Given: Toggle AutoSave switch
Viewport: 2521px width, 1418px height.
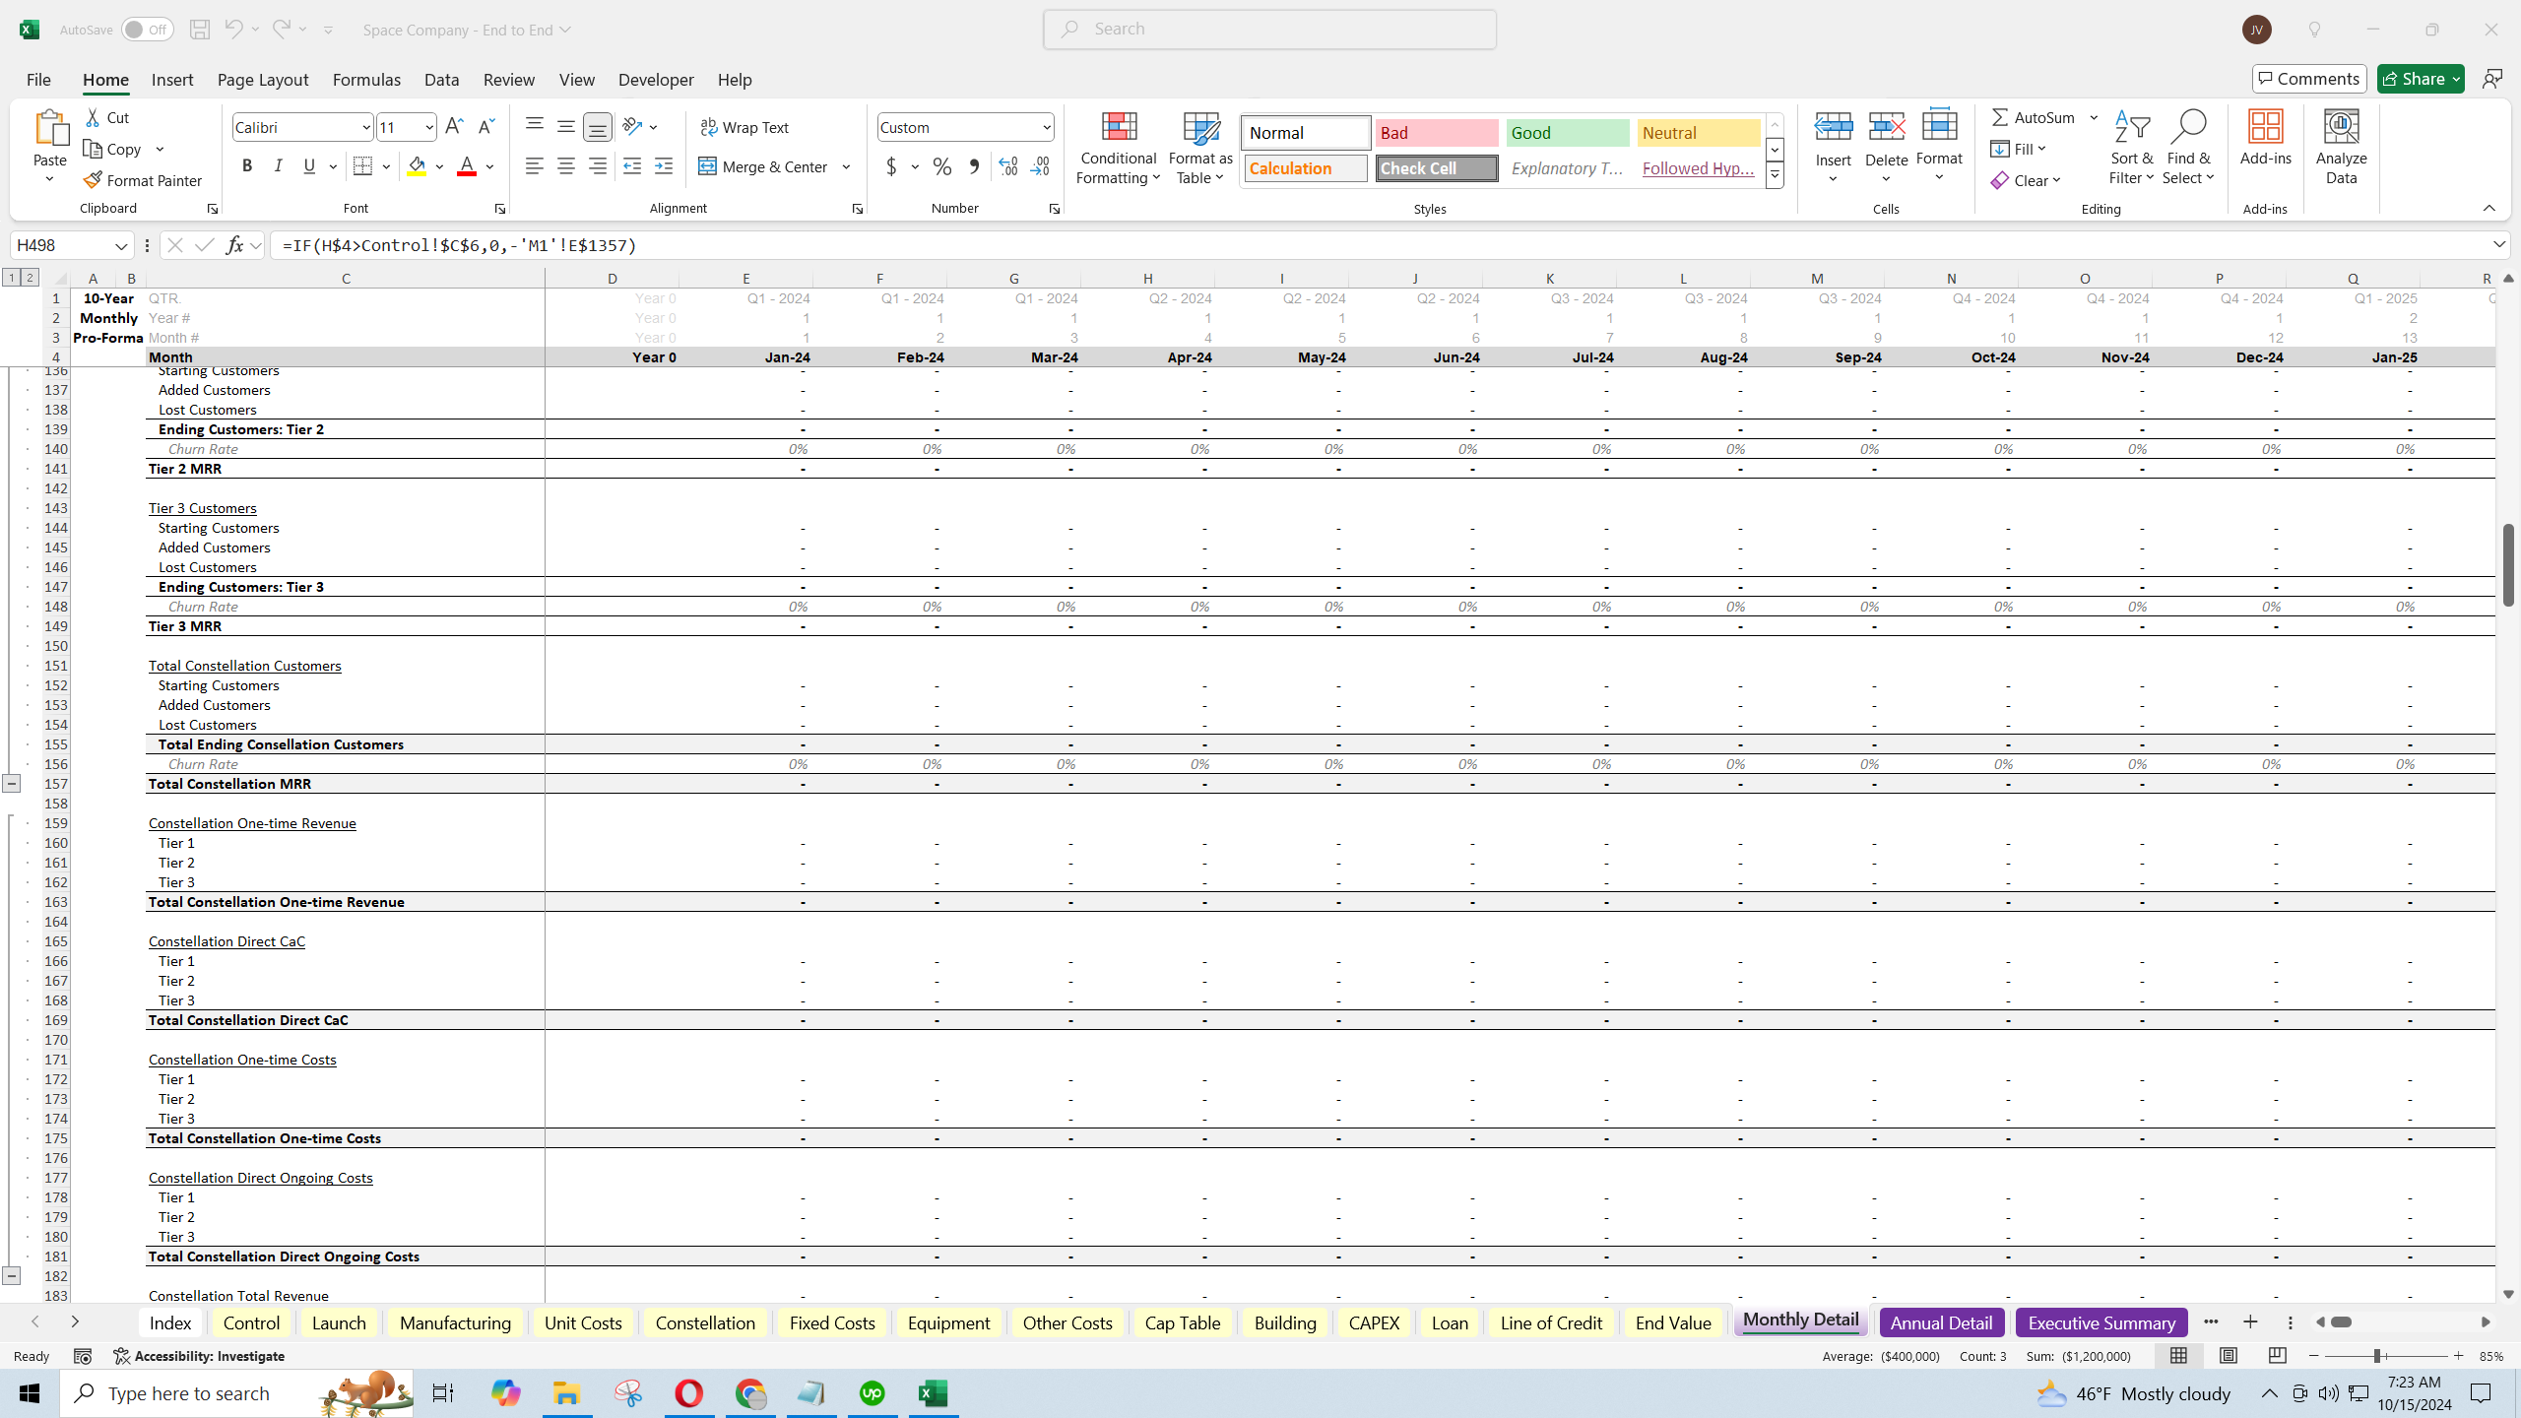Looking at the screenshot, I should (148, 30).
